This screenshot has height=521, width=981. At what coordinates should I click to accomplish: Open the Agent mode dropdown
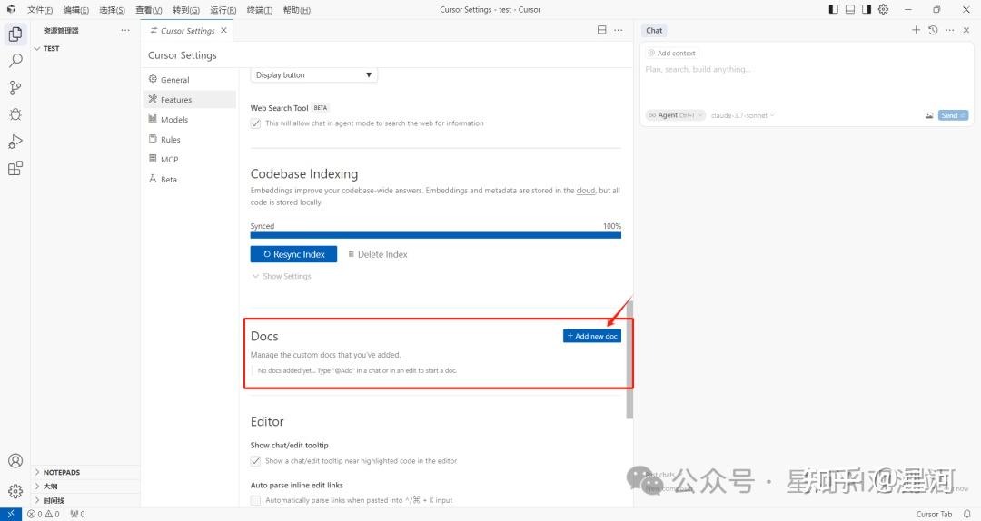click(675, 115)
